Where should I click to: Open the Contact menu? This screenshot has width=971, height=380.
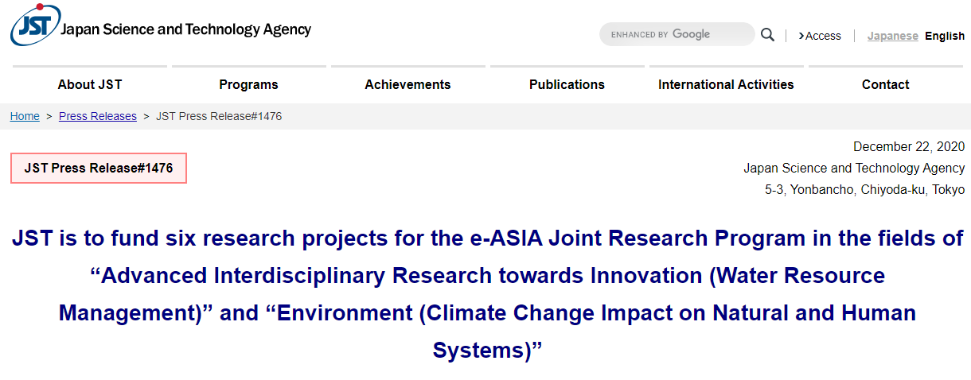(885, 84)
